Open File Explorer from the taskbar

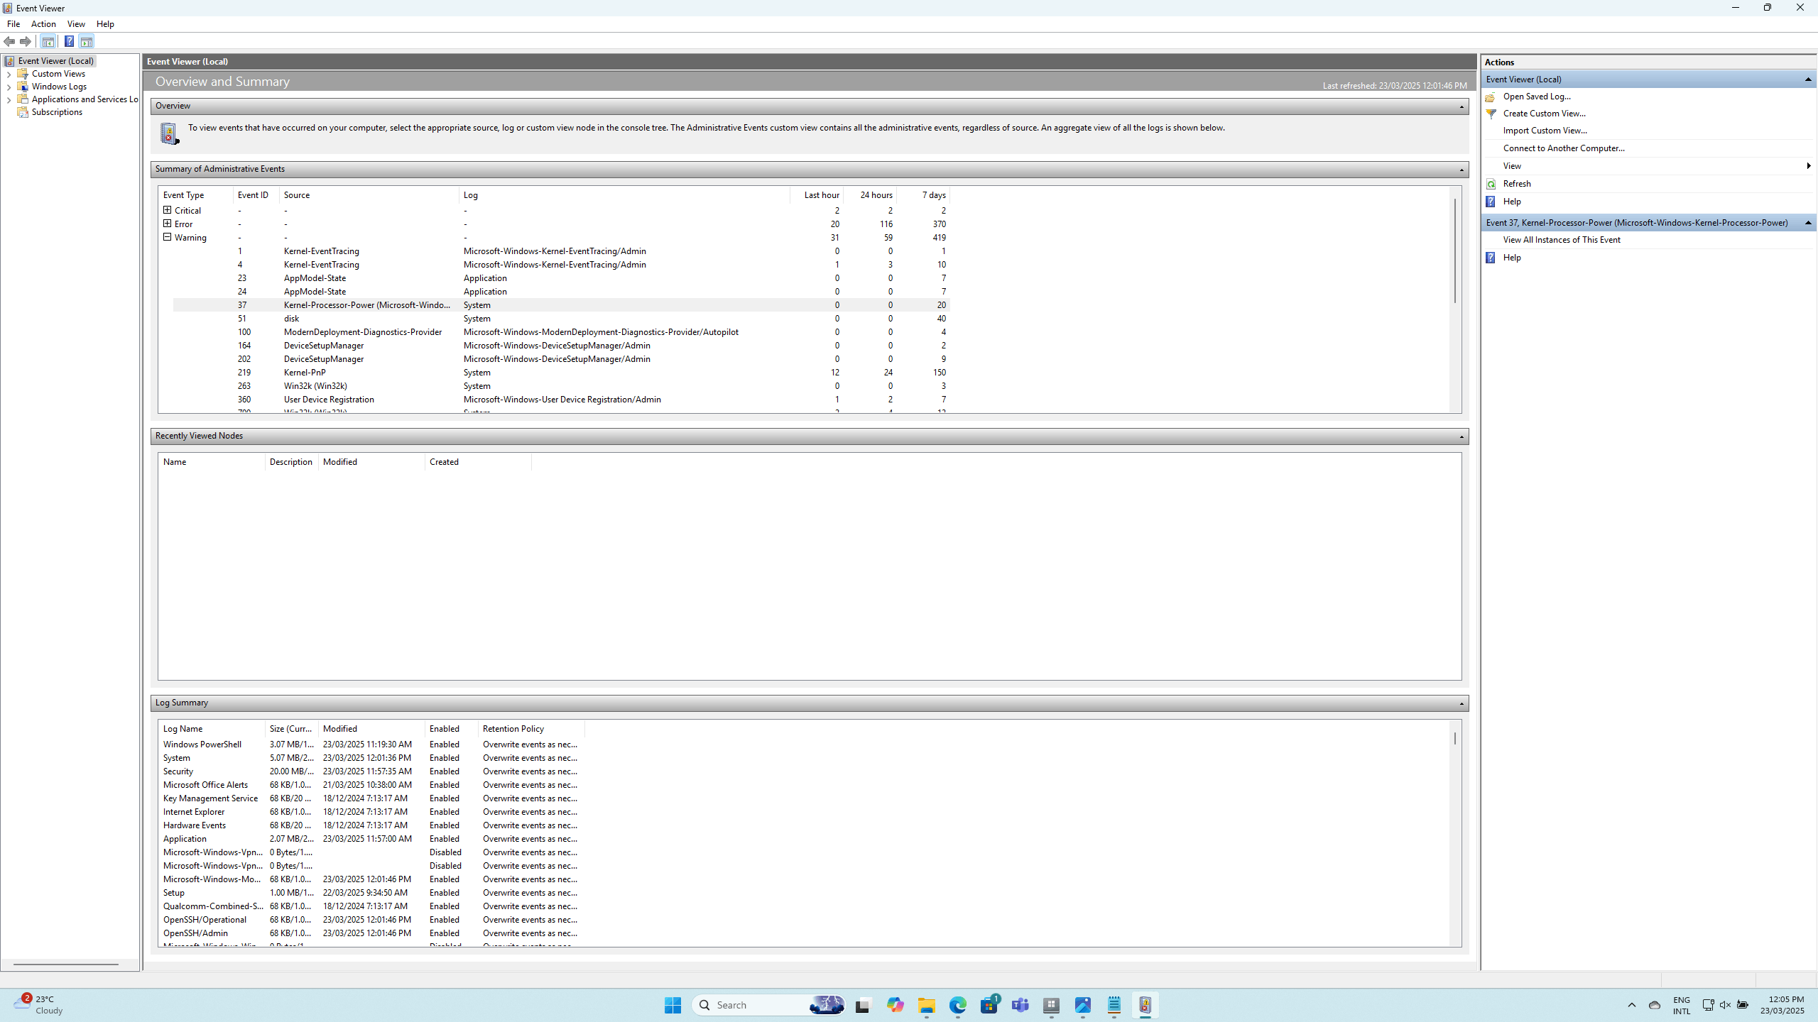[x=926, y=1005]
